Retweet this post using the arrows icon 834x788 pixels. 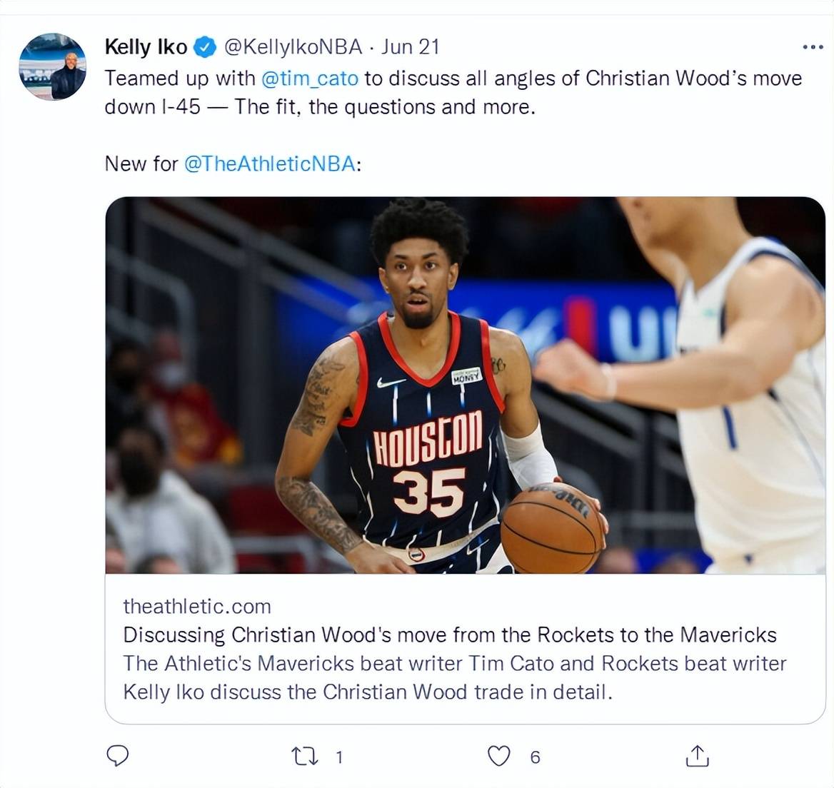(306, 756)
